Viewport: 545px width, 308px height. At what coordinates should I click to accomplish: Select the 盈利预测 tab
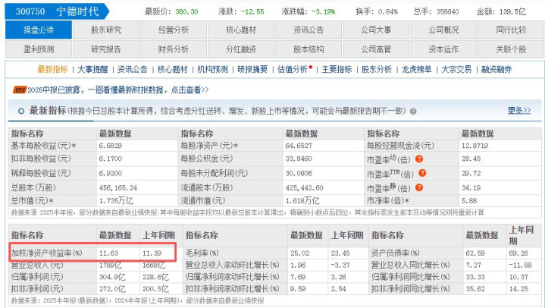(39, 49)
